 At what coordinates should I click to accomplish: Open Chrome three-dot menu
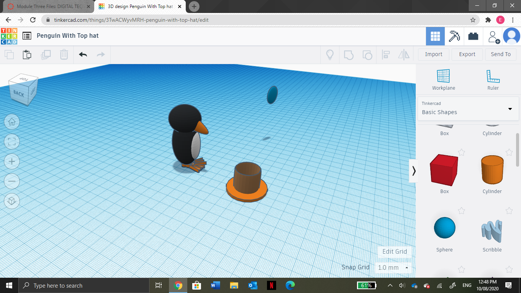click(x=513, y=20)
